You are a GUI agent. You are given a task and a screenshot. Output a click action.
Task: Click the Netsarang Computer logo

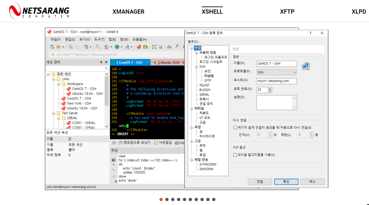coord(39,11)
